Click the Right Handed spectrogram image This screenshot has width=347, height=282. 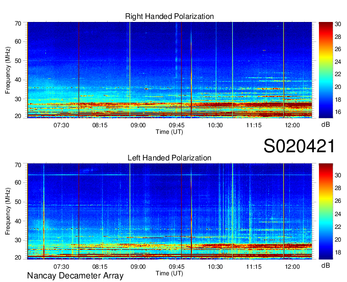169,70
